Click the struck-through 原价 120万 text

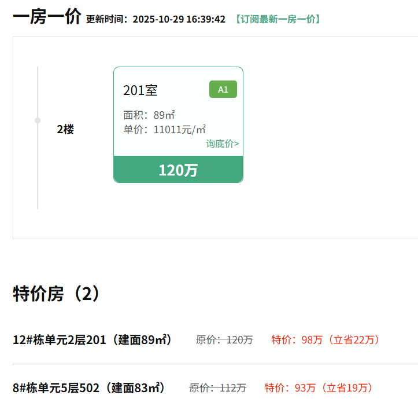point(224,340)
